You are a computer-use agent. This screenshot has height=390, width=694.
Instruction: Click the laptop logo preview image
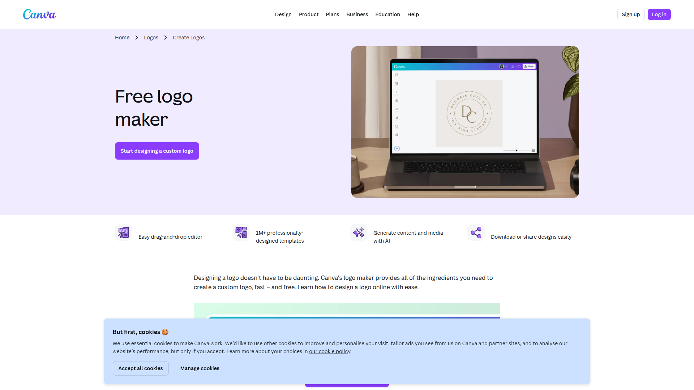tap(465, 122)
